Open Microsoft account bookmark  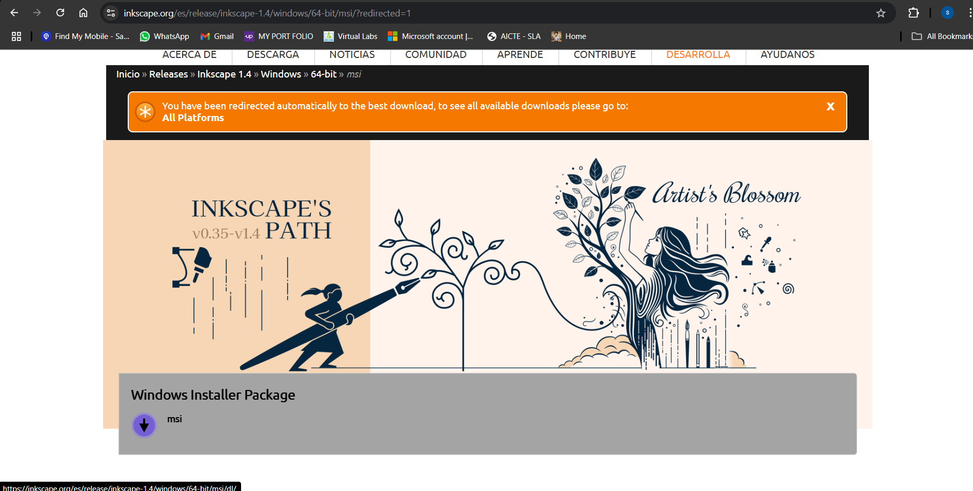click(430, 36)
